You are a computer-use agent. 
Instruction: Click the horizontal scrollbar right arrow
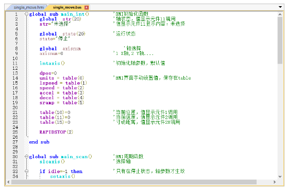click(x=274, y=182)
